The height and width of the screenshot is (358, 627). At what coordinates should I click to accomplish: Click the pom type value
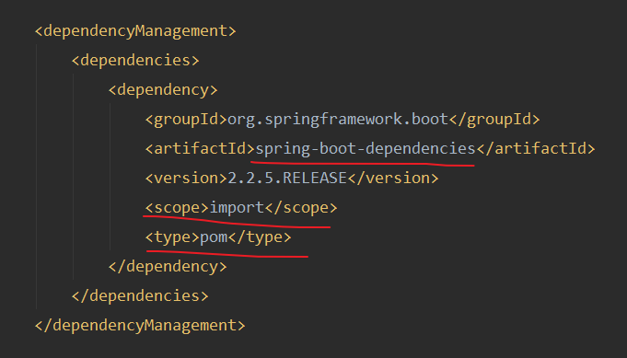(214, 237)
